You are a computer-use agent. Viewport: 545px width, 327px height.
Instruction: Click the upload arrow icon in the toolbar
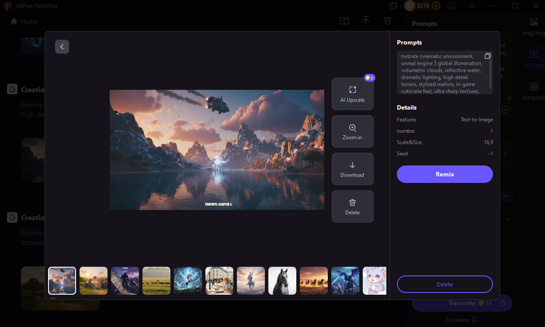coord(366,21)
